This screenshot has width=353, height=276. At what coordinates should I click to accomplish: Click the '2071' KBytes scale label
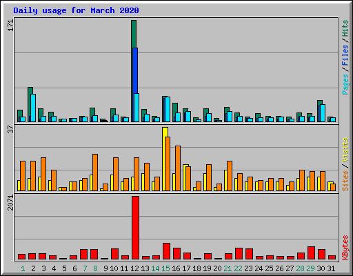pyautogui.click(x=11, y=203)
